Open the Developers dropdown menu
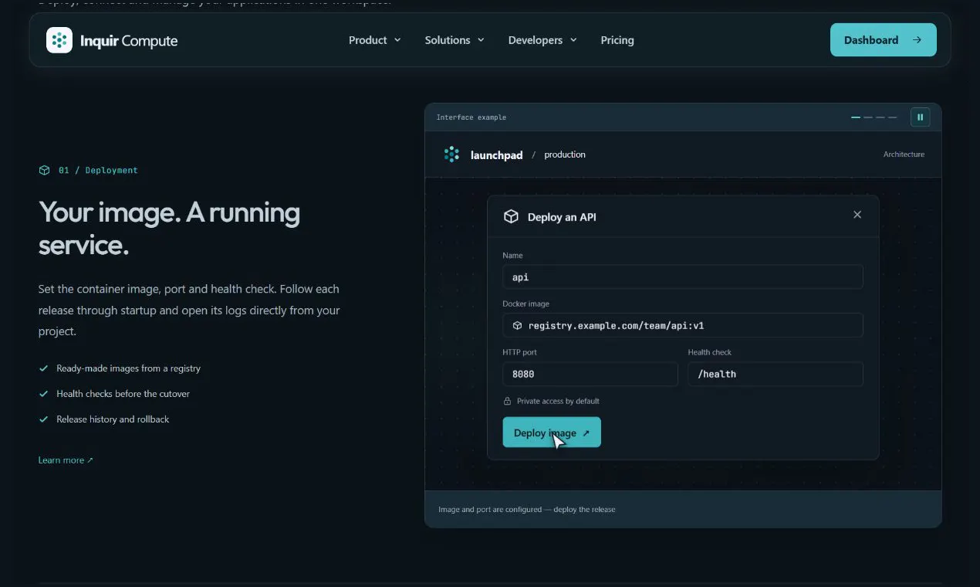980x587 pixels. pos(542,40)
